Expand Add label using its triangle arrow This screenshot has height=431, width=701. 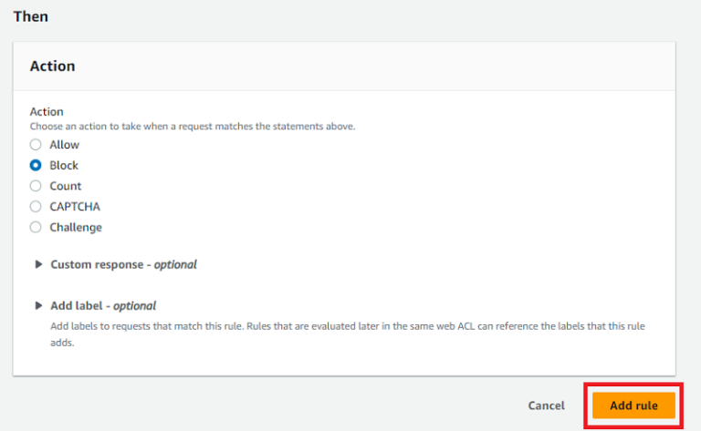[38, 306]
